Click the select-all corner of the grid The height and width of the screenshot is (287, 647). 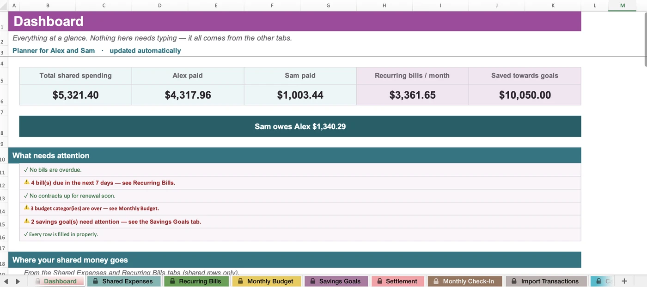pos(4,6)
